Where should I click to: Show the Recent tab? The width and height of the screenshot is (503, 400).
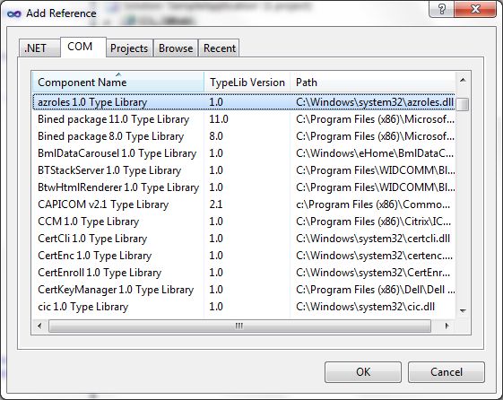219,48
